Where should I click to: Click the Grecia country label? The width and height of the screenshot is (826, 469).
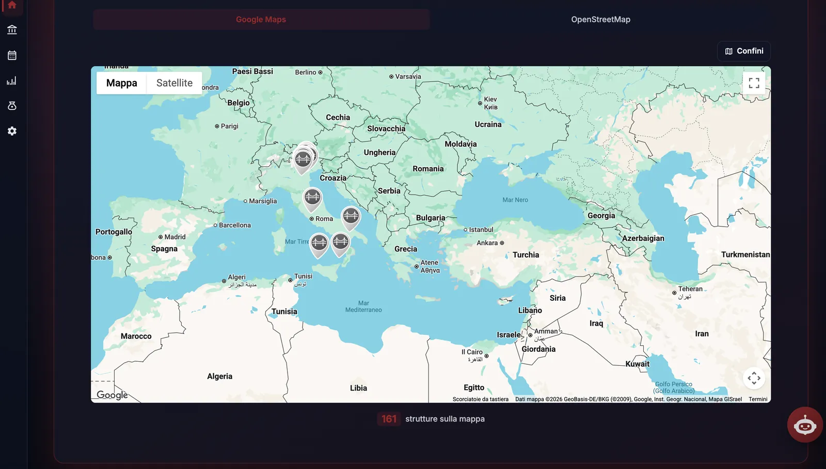pos(406,249)
